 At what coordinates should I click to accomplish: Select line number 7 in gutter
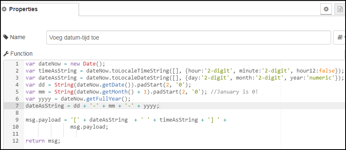(x=17, y=106)
